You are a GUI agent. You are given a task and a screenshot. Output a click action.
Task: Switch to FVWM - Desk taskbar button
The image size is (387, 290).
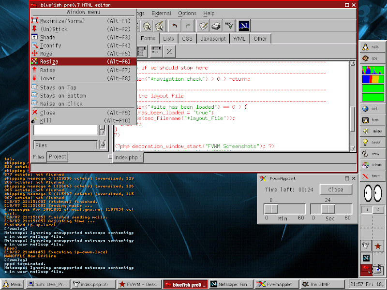point(140,284)
